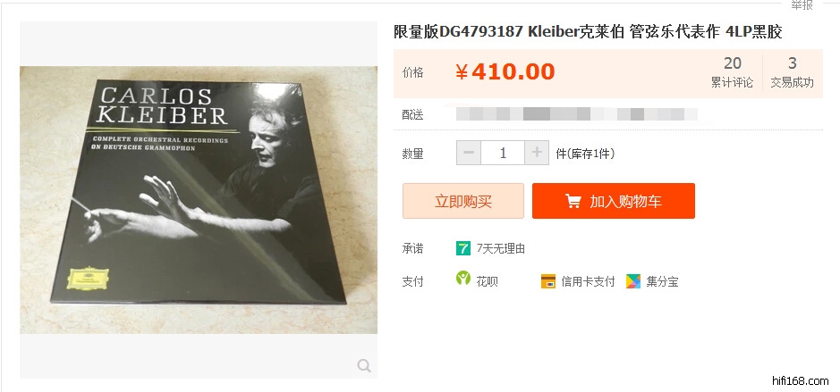The image size is (840, 392).
Task: Click the quantity input field showing 1
Action: point(503,153)
